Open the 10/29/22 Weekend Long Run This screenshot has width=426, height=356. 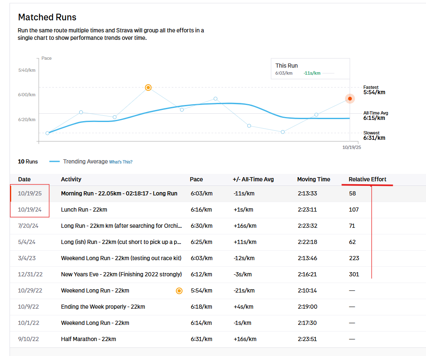(95, 291)
